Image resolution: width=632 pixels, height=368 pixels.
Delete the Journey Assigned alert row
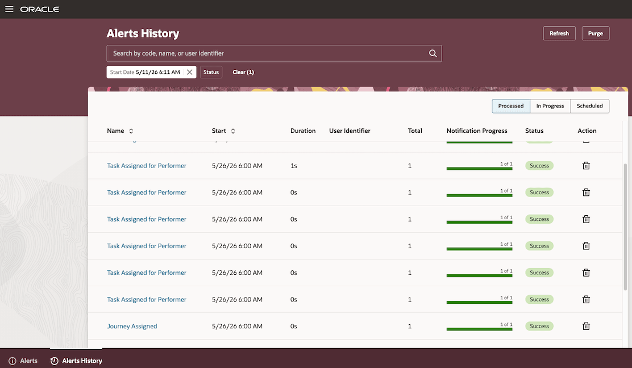tap(586, 326)
